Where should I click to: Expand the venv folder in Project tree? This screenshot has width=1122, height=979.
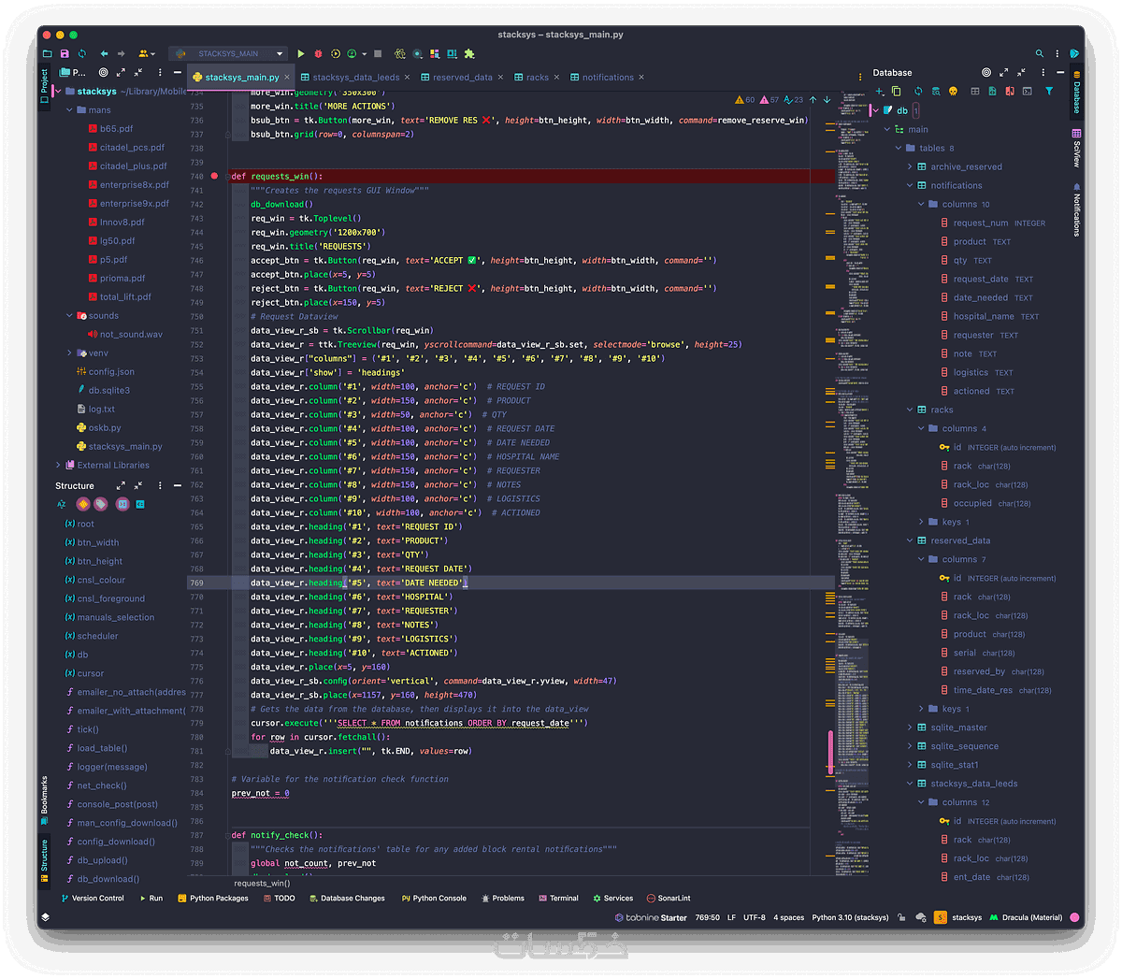[x=69, y=353]
